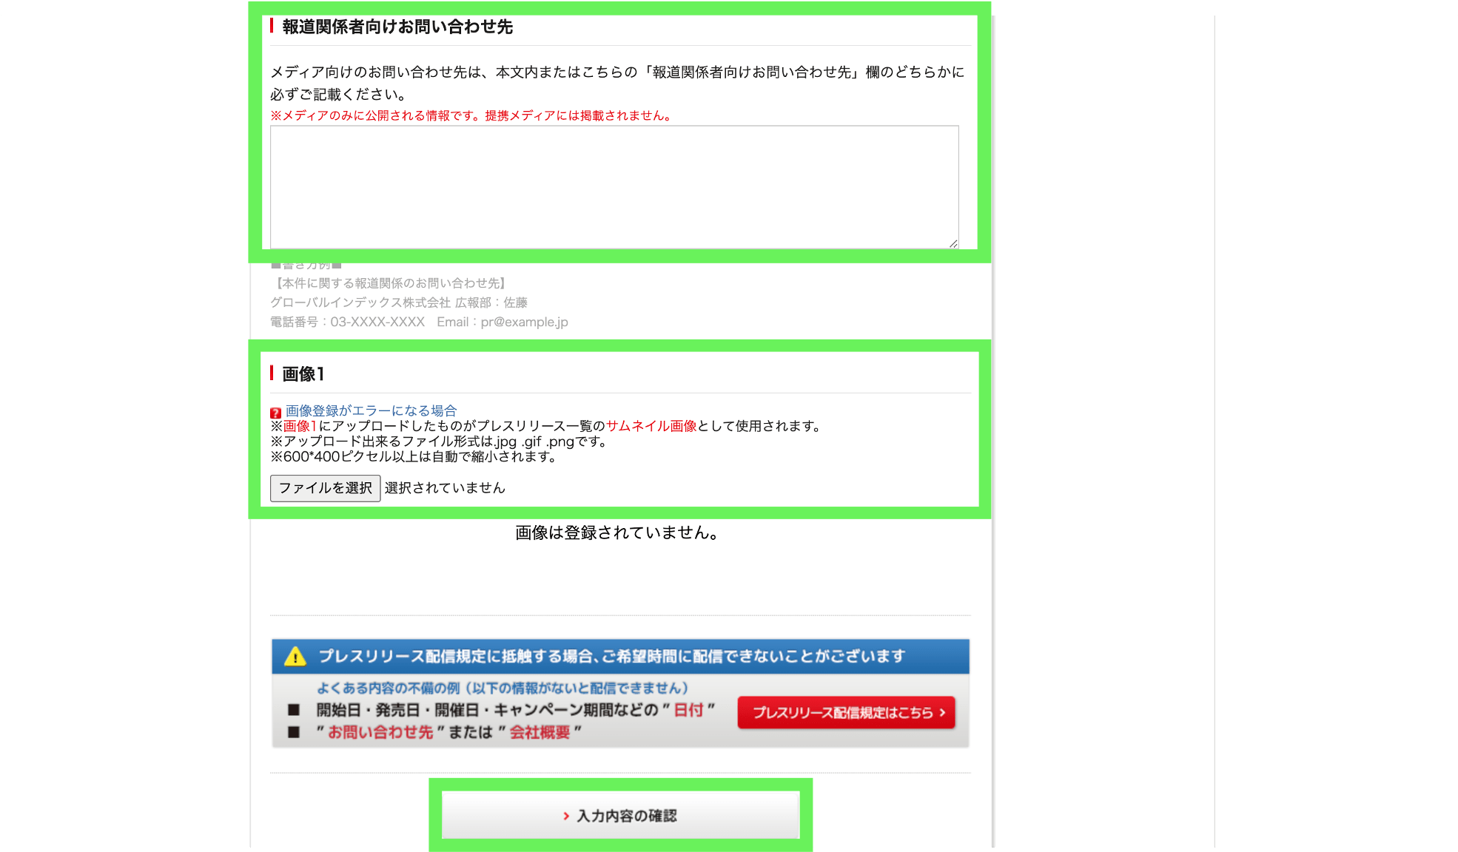Screen dimensions: 1458x852
Task: Click the example email pr@example.jp text
Action: tap(524, 322)
